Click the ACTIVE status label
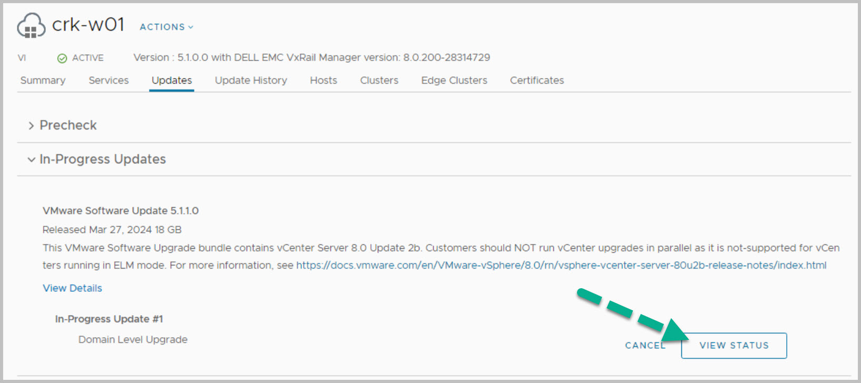861x383 pixels. point(88,58)
